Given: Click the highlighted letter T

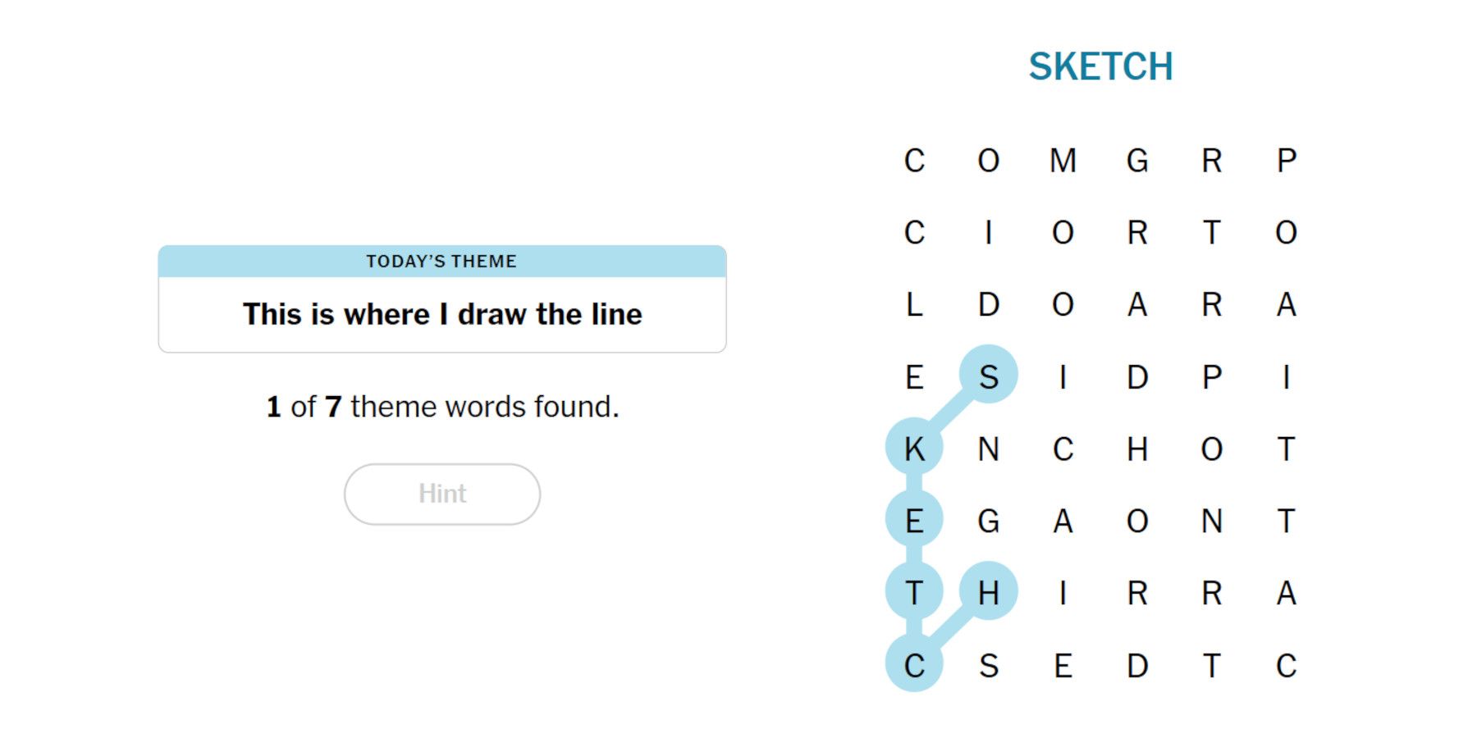Looking at the screenshot, I should 914,592.
